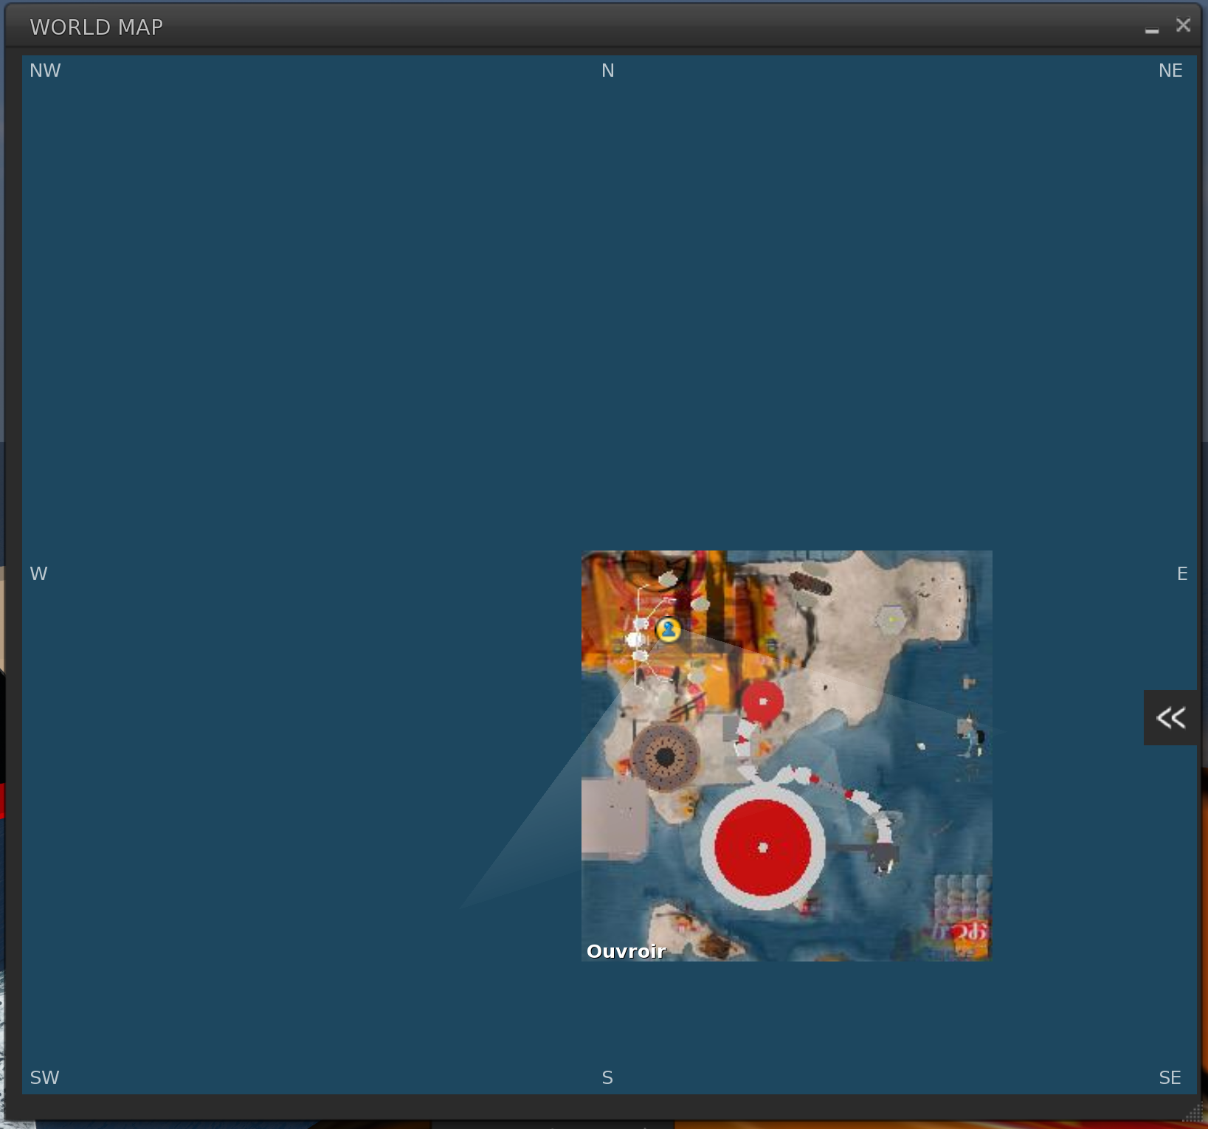Click the dark boat shape near north shore
Screen dimensions: 1208x1129
811,584
